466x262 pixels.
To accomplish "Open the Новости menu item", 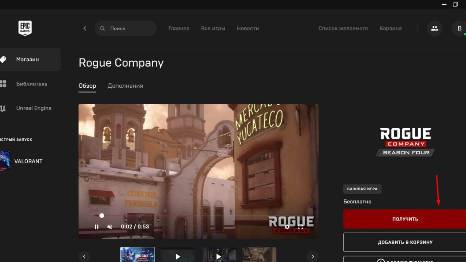I will click(x=248, y=28).
